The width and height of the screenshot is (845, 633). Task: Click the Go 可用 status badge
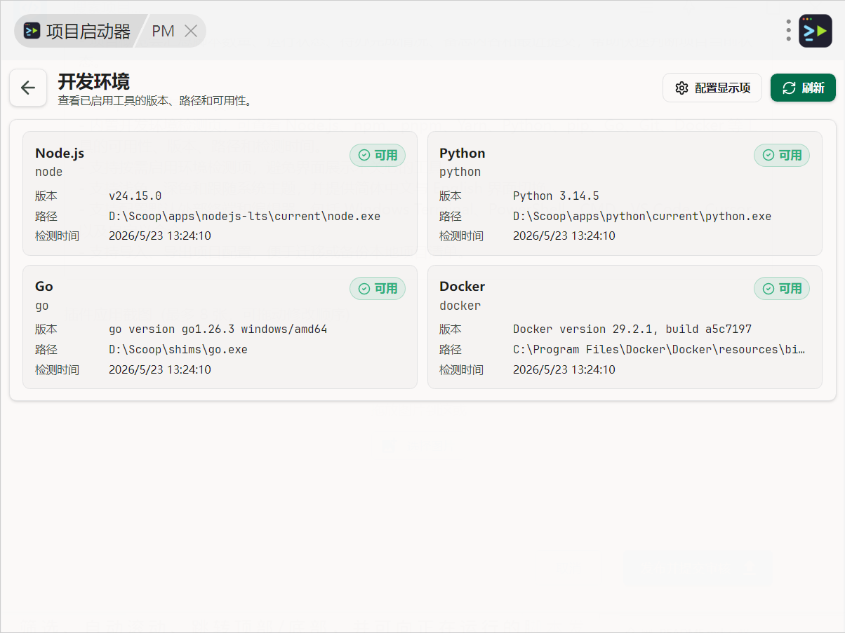pos(378,288)
